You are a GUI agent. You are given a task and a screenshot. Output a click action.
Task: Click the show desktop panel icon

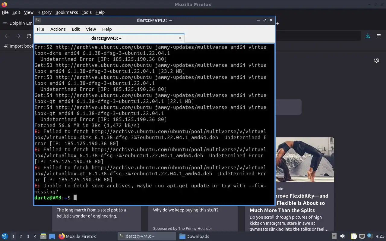(52, 236)
